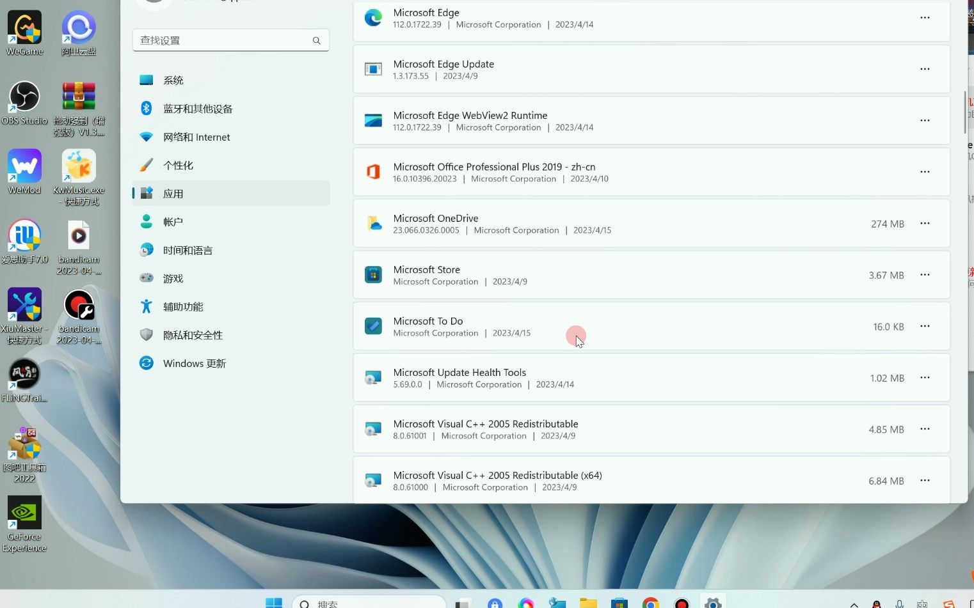Open more options for Microsoft Edge
Screen dimensions: 974x608
coord(925,18)
